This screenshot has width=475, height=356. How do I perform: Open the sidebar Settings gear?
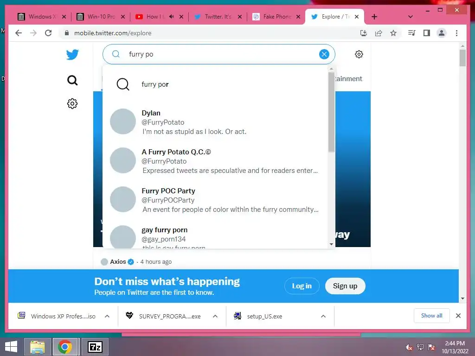click(72, 103)
